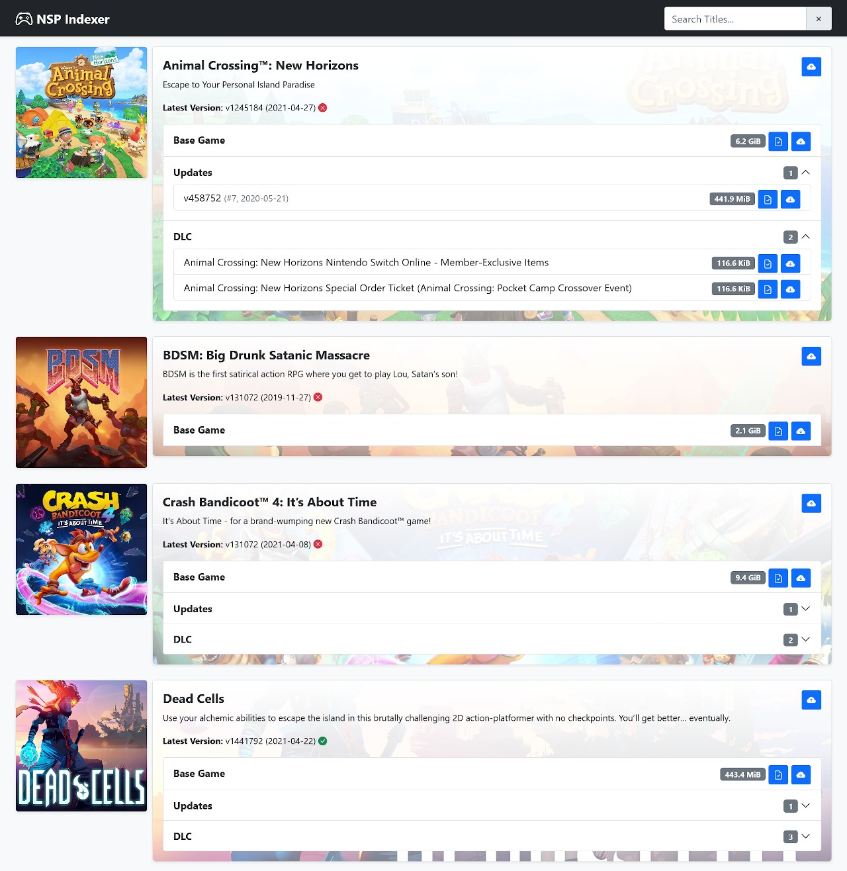Click red outdated status icon for BDSM version
The width and height of the screenshot is (847, 871).
pos(318,398)
